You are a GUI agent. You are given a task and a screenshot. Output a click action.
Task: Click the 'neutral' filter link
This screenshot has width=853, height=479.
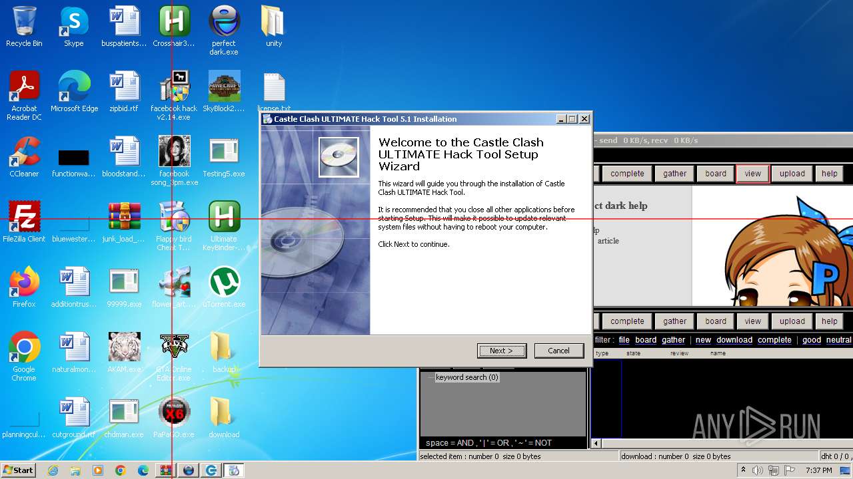point(838,340)
